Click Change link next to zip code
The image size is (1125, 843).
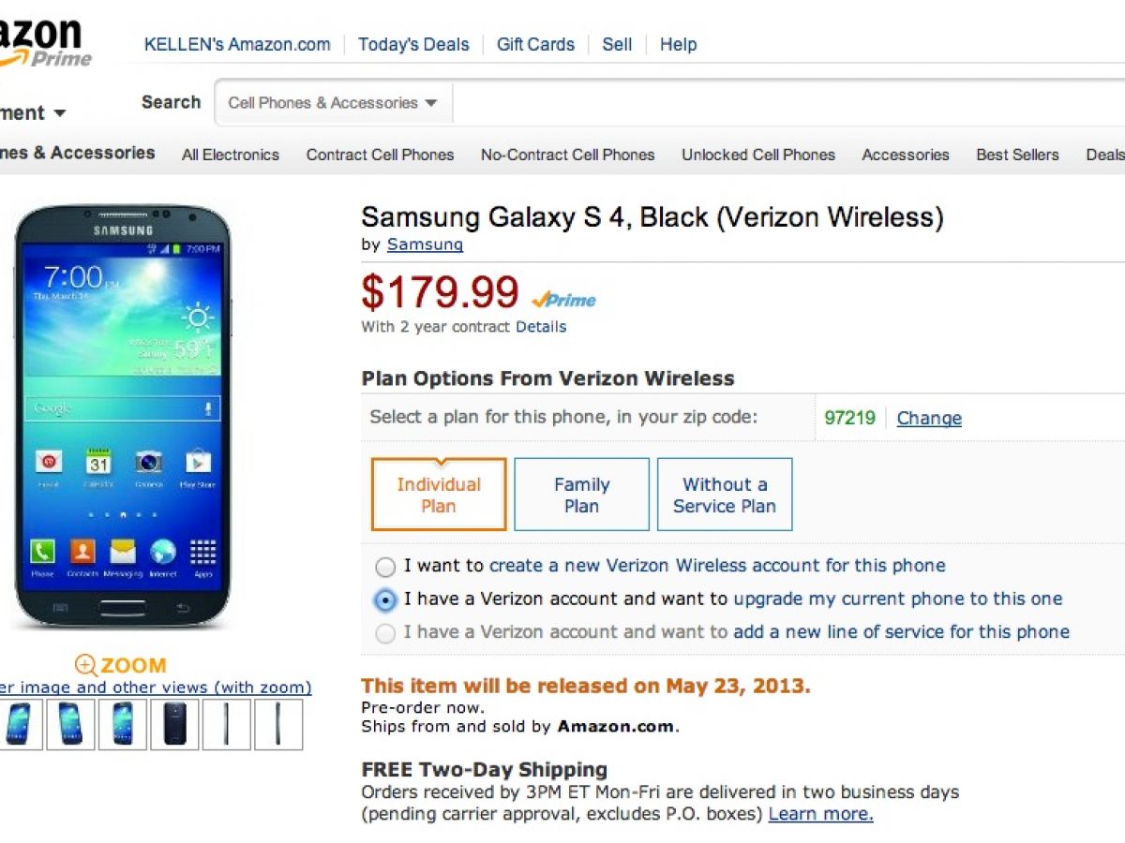[x=929, y=419]
